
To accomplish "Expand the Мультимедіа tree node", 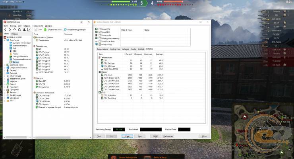I will (x=5, y=76).
